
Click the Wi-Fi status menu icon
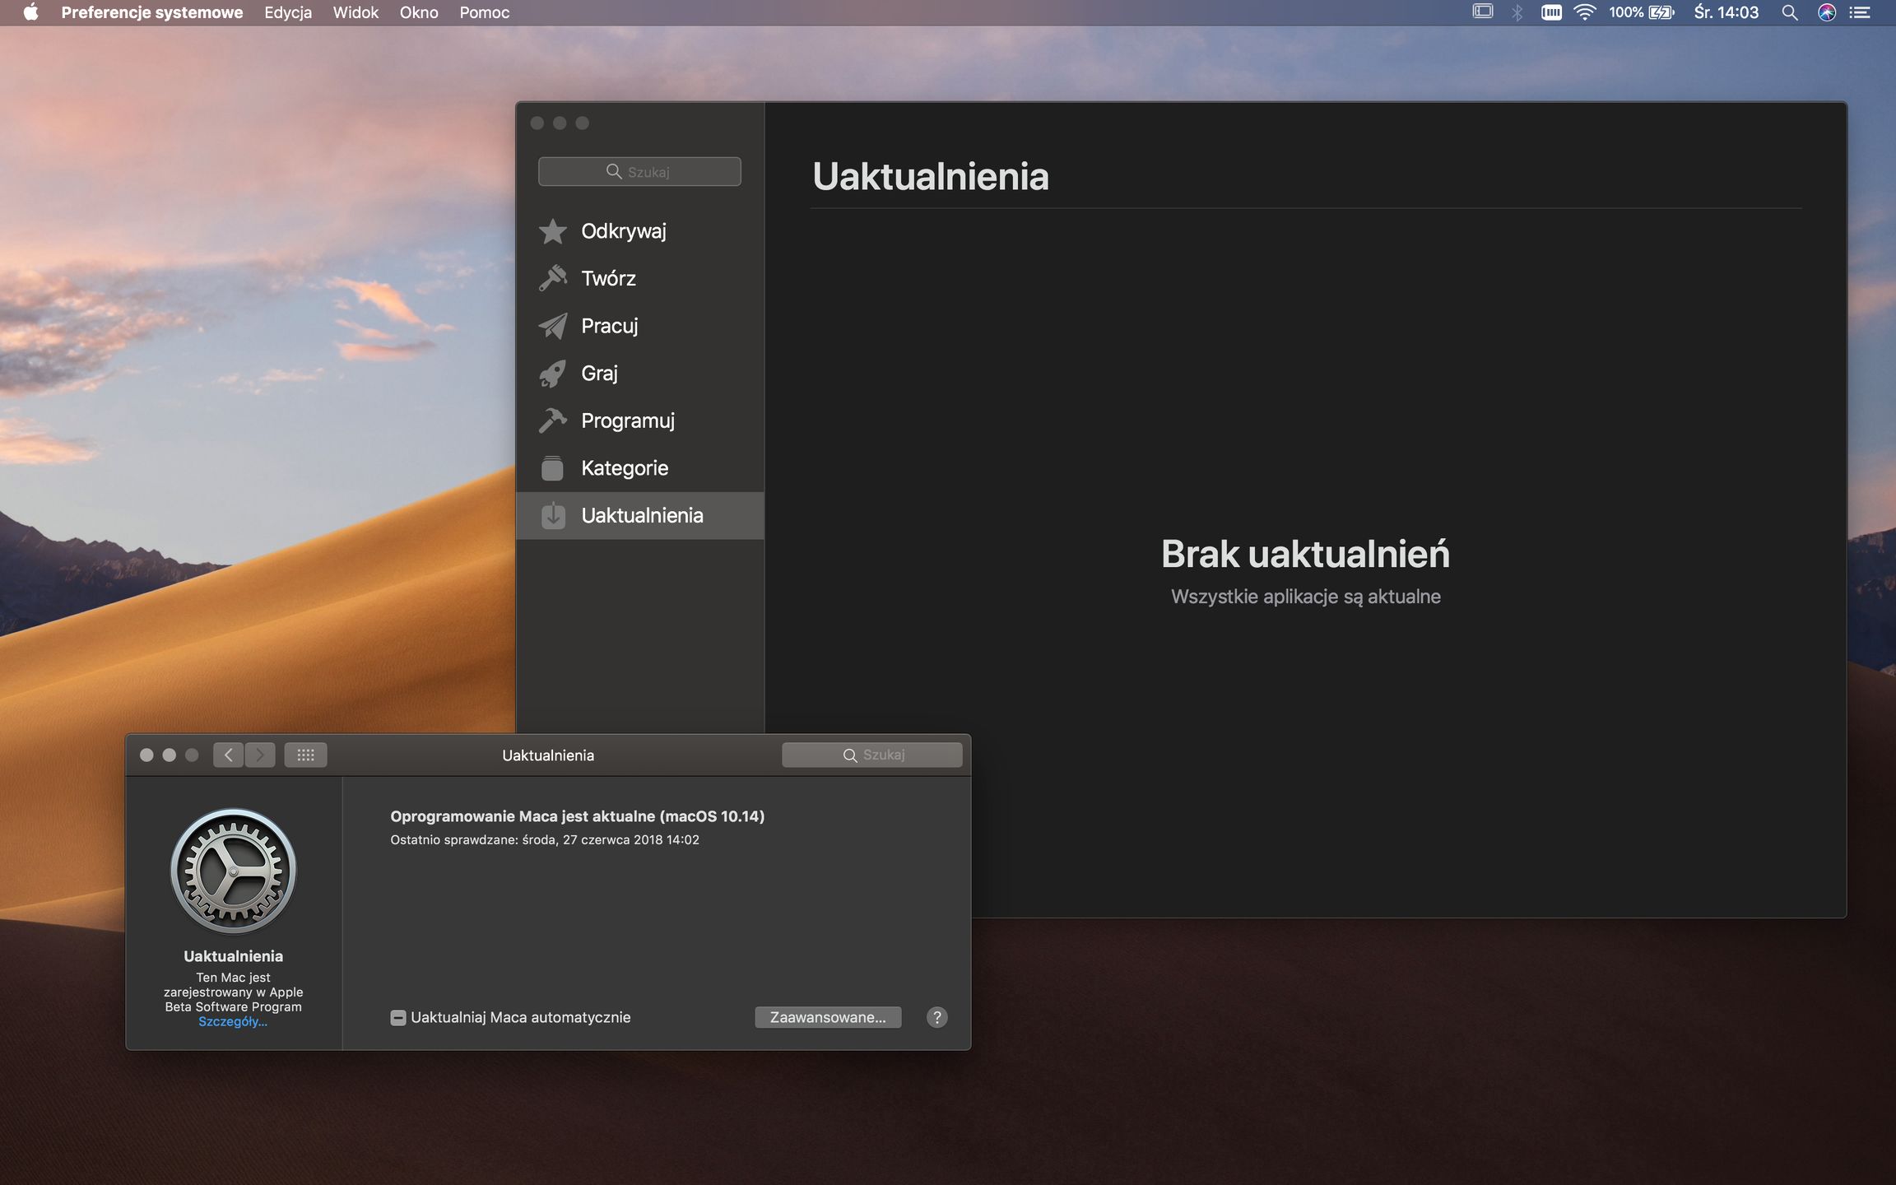click(1584, 12)
